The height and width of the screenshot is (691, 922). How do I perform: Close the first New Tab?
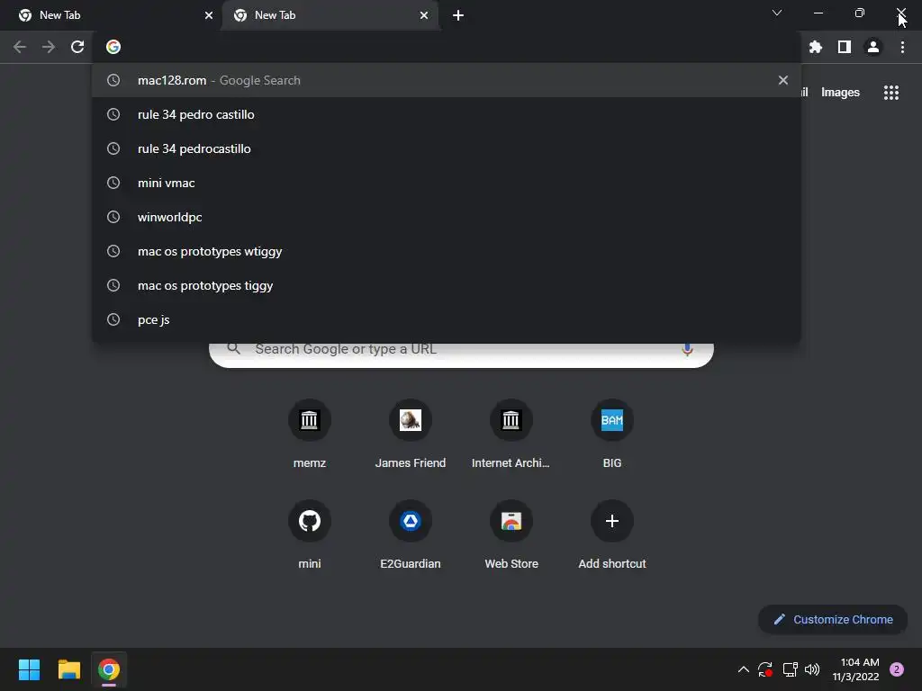click(209, 15)
